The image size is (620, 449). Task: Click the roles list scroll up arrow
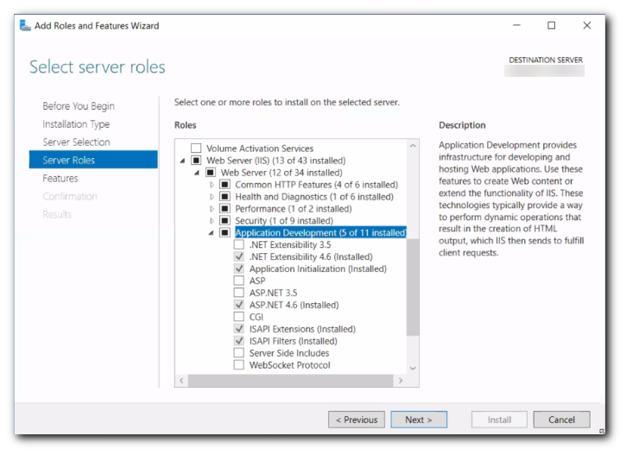point(413,146)
